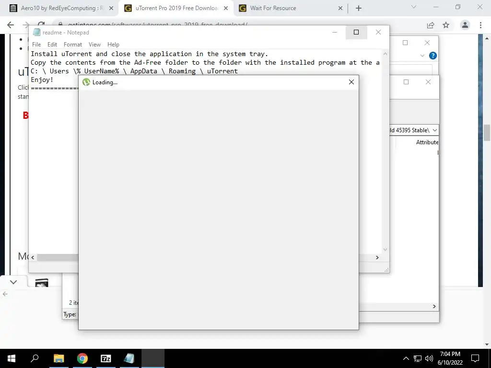Click Notepad vertical scrollbar down arrow
The image size is (491, 368).
385,250
